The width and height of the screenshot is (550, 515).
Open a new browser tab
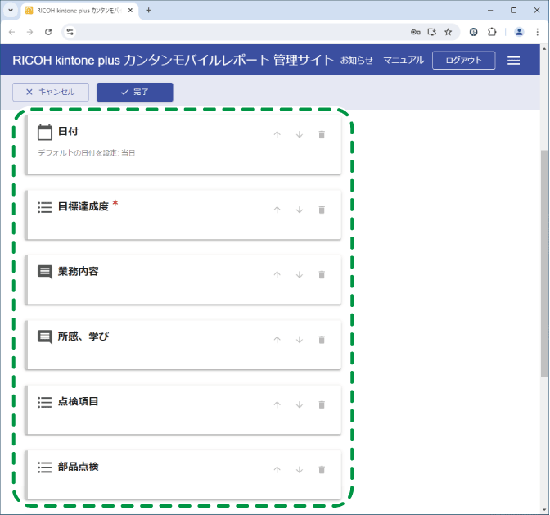(148, 11)
